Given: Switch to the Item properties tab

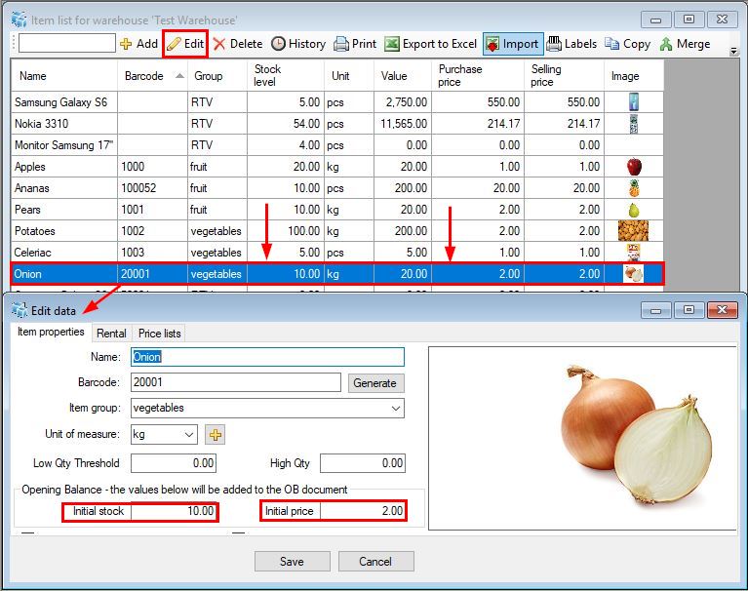Looking at the screenshot, I should [x=51, y=332].
